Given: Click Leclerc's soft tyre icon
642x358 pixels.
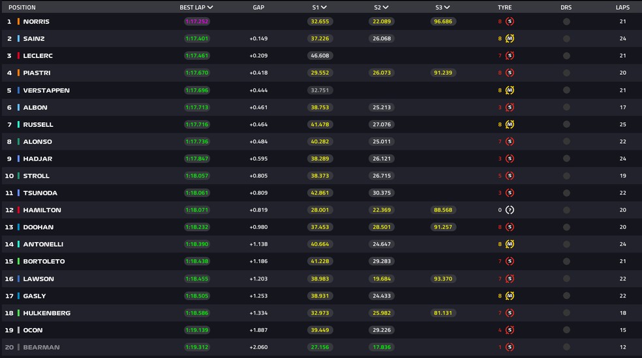Looking at the screenshot, I should pos(510,55).
